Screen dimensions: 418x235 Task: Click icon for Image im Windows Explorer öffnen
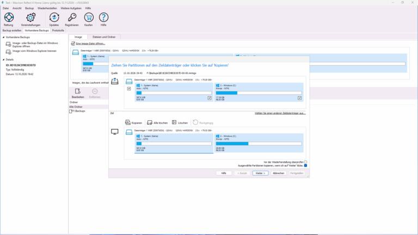point(9,45)
